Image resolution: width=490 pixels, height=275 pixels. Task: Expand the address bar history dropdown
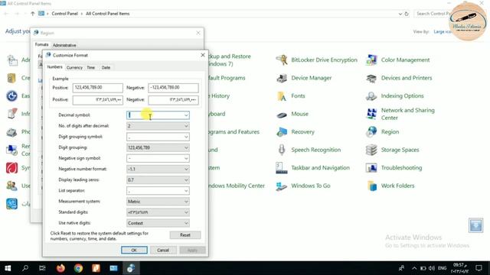[400, 14]
